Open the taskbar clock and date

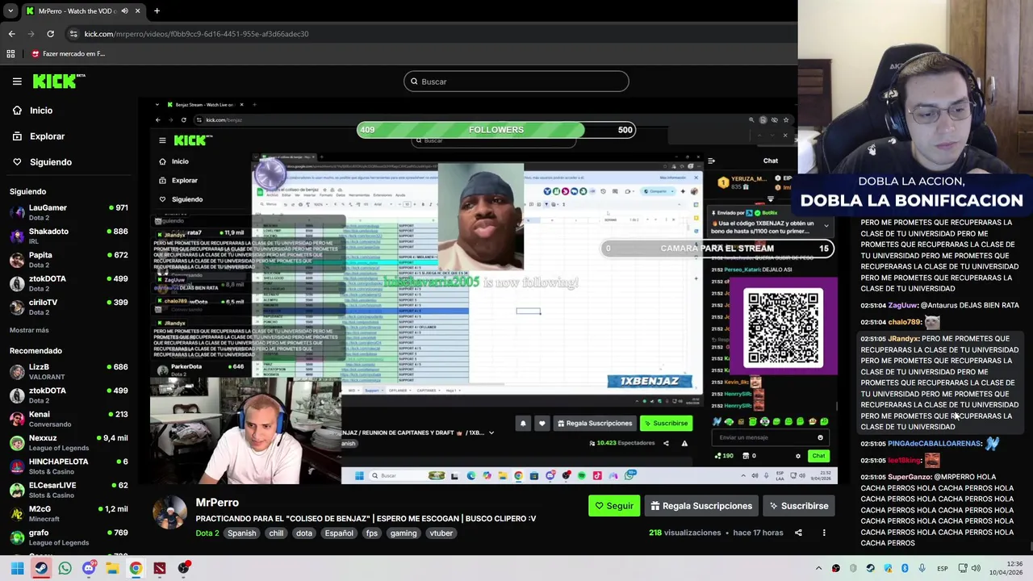1004,569
